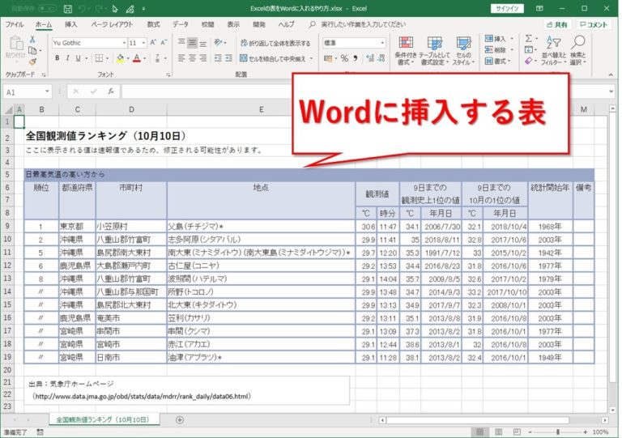Viewport: 622px width, 438px height.
Task: Click the Paste clipboard icon
Action: 16,44
